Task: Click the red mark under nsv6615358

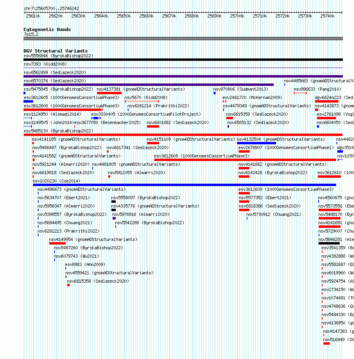Action: 68,285
